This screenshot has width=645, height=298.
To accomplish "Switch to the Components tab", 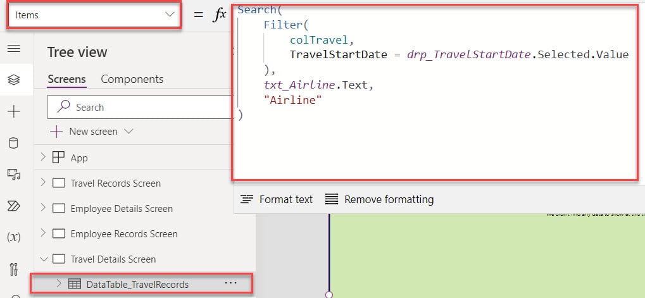I will tap(132, 79).
